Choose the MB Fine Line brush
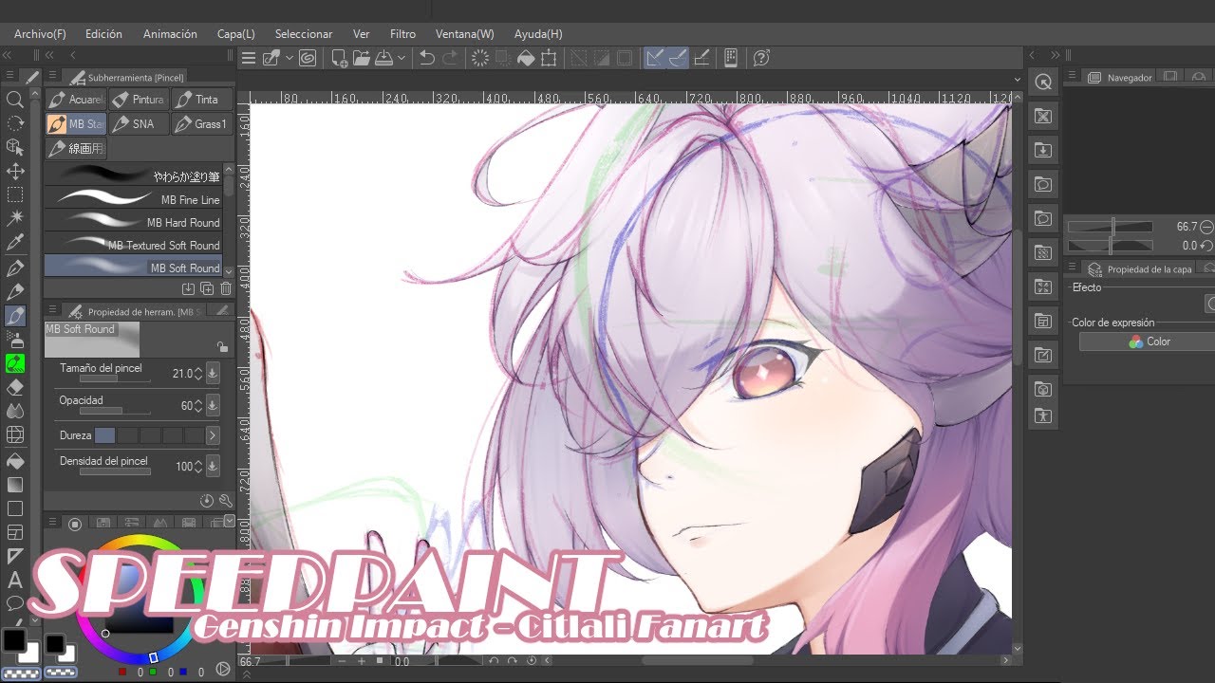Screen dimensions: 1215x683 (134, 199)
